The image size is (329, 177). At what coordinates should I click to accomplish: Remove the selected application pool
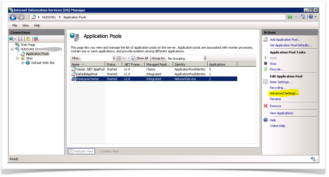pos(275,106)
